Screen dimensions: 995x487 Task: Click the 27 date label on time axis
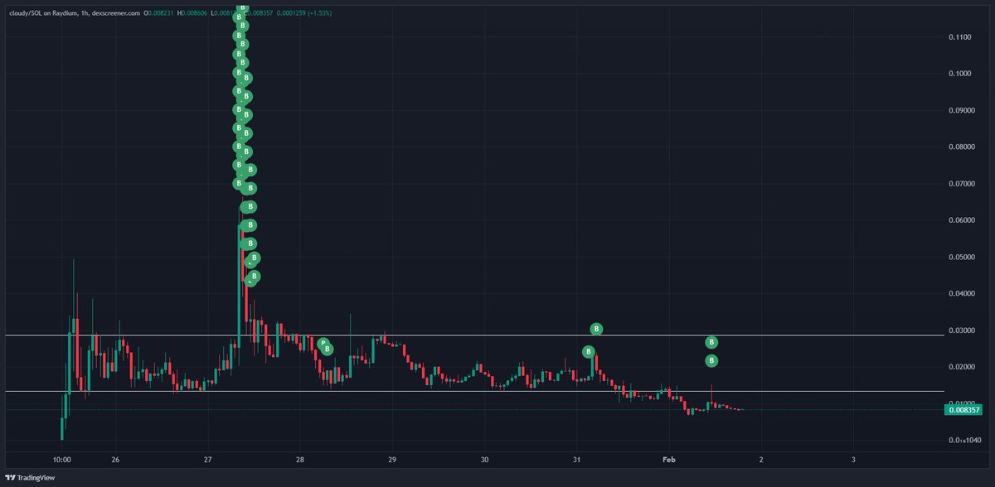click(207, 458)
